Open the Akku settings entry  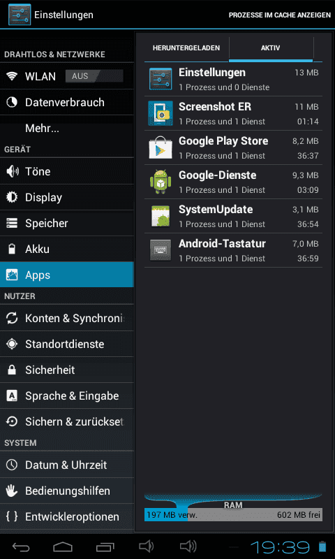coord(67,249)
